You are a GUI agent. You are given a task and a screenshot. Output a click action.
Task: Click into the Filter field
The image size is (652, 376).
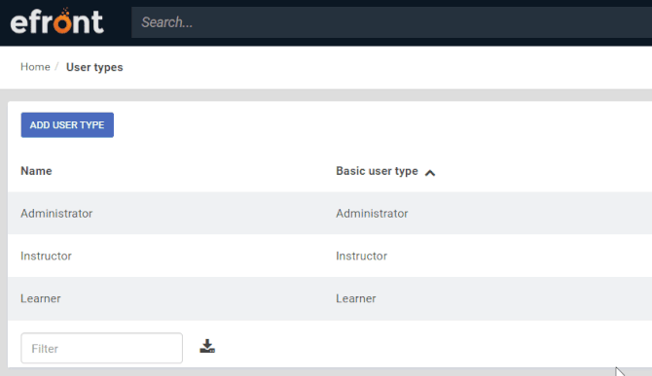click(x=101, y=348)
